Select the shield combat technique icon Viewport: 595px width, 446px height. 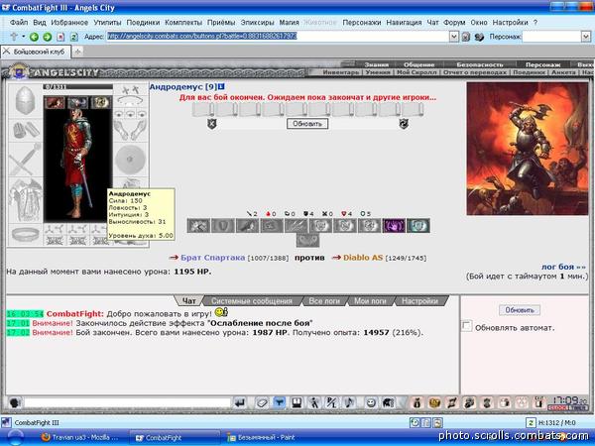[223, 226]
